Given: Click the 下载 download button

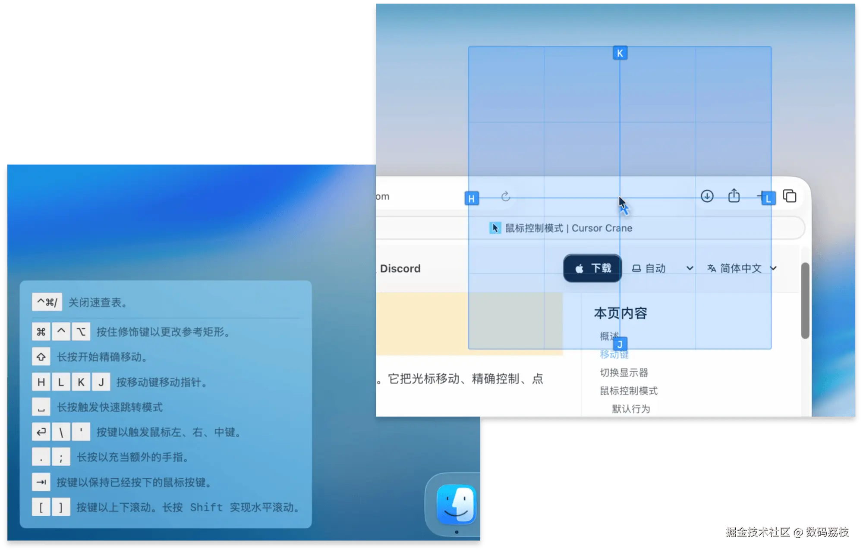Looking at the screenshot, I should pos(592,268).
